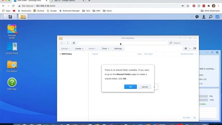222x125 pixels.
Task: Open the Upload dropdown
Action: point(65,49)
